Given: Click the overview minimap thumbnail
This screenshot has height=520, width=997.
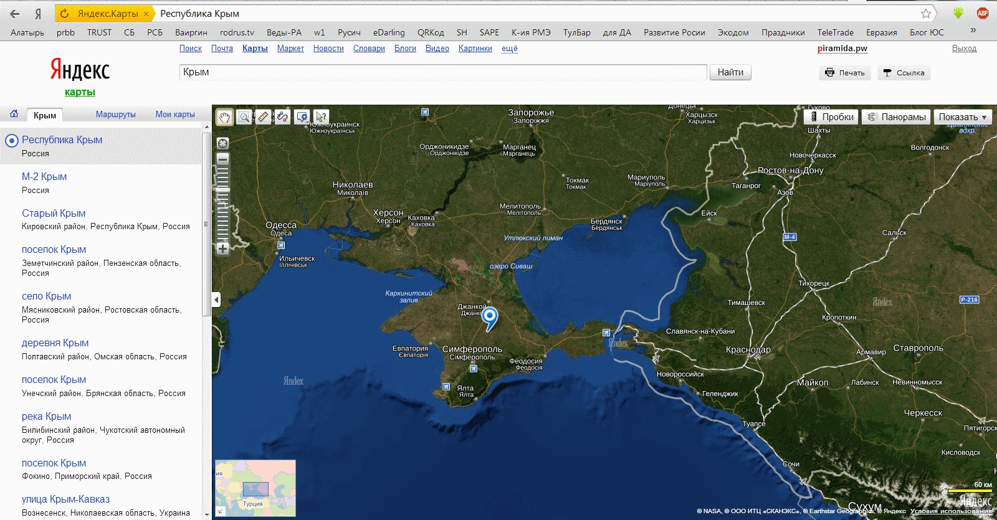Looking at the screenshot, I should [x=255, y=488].
